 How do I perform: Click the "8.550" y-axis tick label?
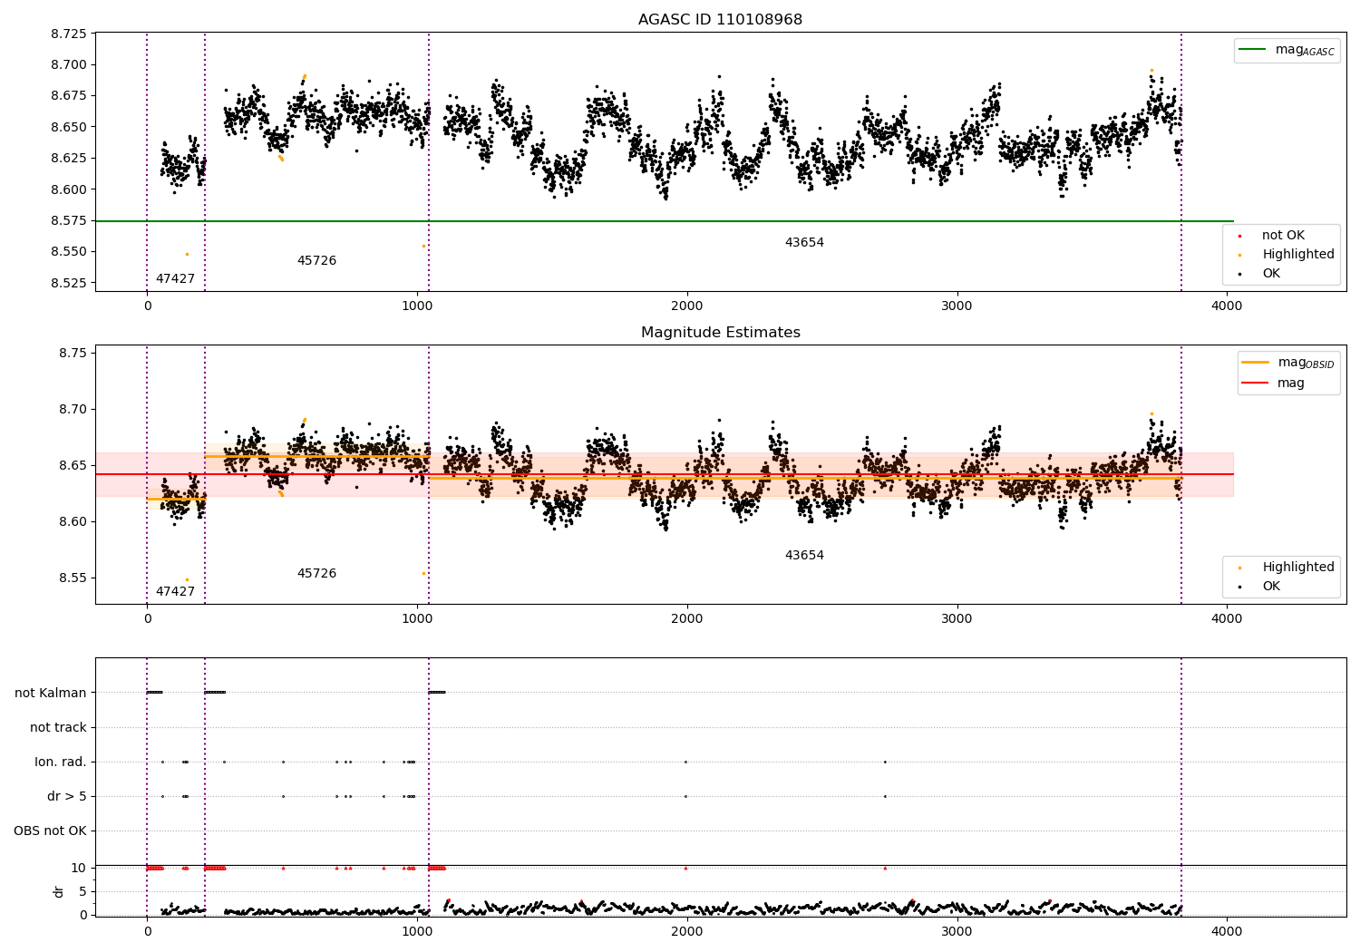69,252
